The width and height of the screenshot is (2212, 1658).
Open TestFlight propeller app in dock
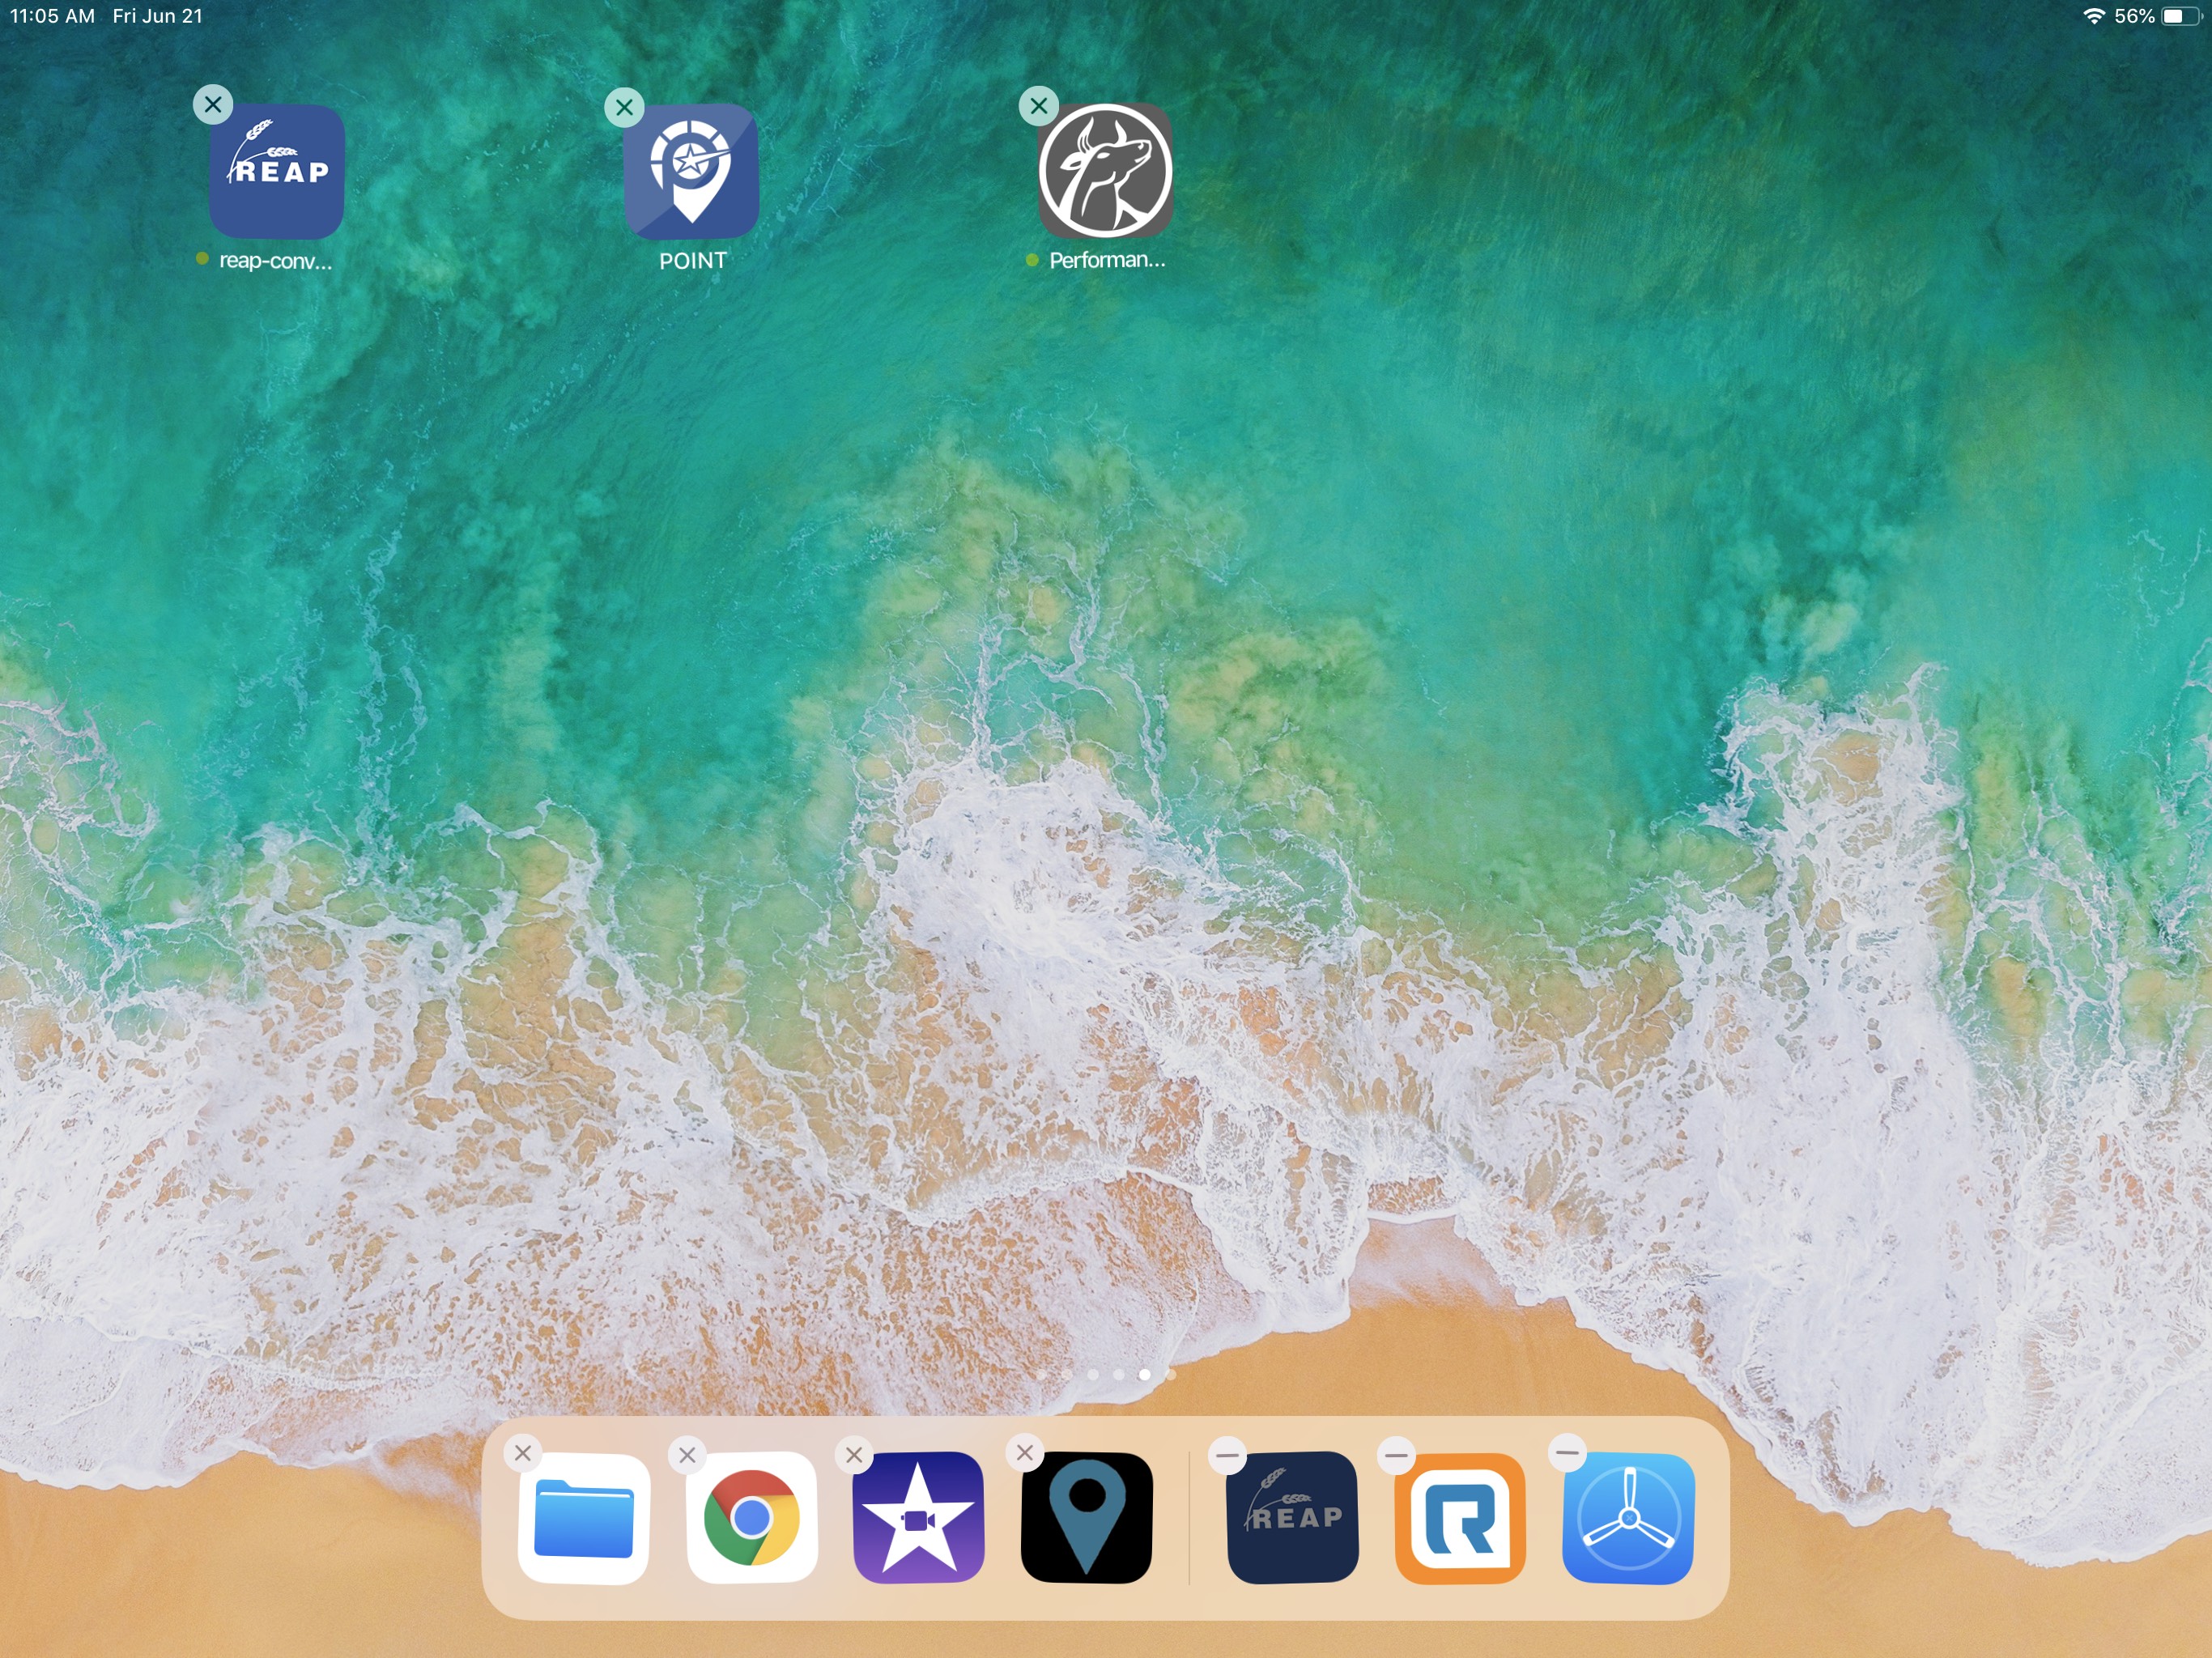1628,1517
